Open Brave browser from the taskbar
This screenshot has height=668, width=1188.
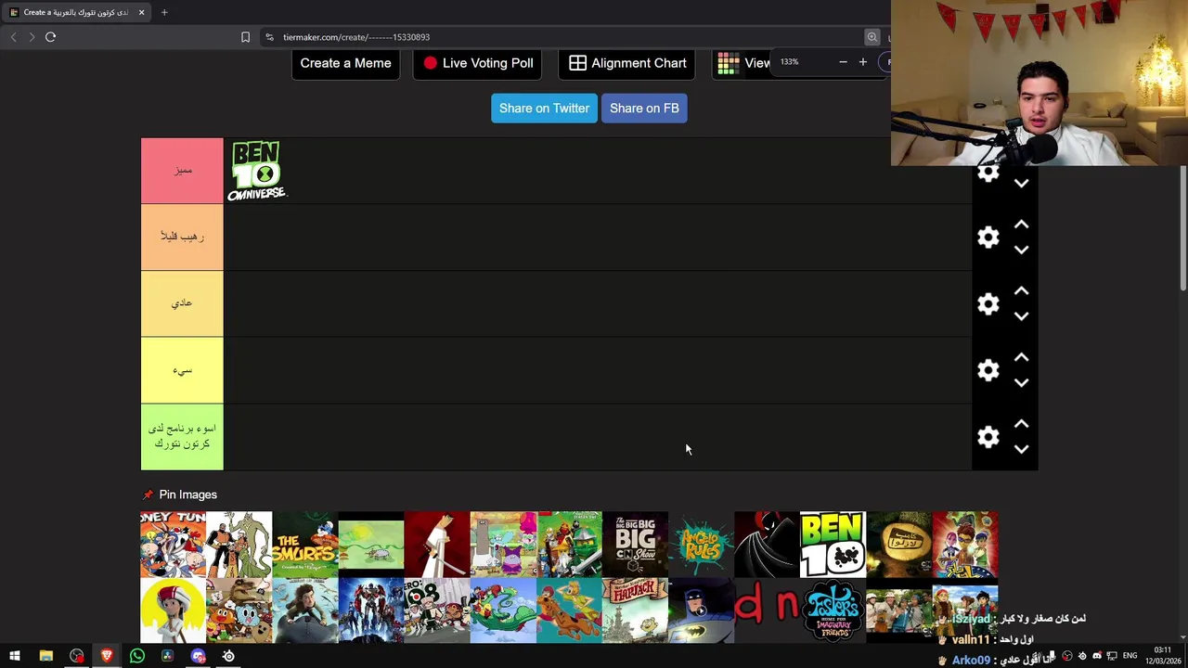(x=107, y=656)
